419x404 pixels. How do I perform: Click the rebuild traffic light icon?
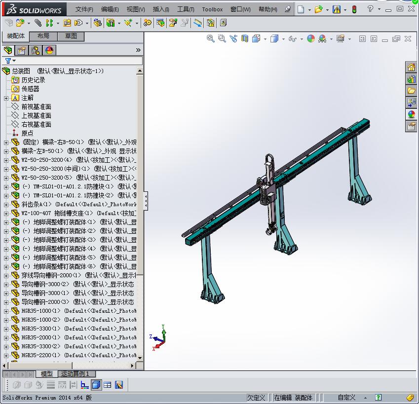354,9
